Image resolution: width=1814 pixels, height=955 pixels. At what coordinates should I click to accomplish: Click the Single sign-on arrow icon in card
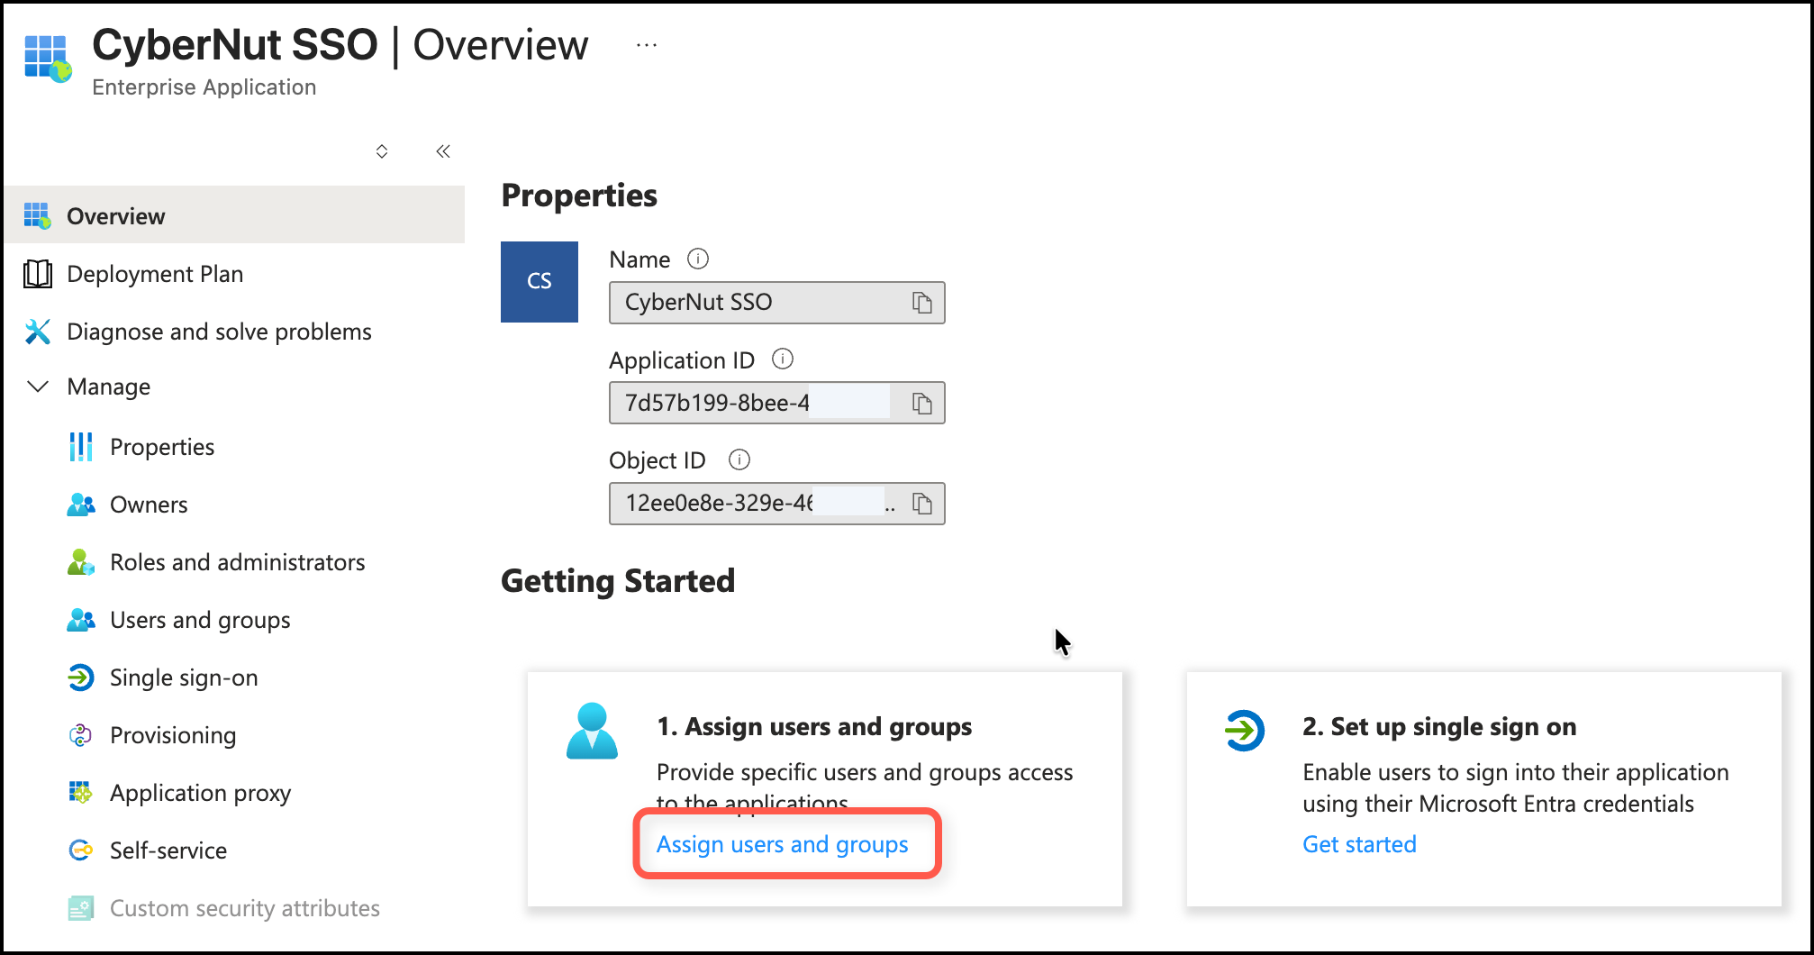[1245, 731]
